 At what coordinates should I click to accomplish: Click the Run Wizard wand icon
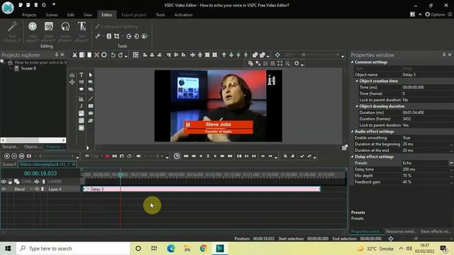12,27
